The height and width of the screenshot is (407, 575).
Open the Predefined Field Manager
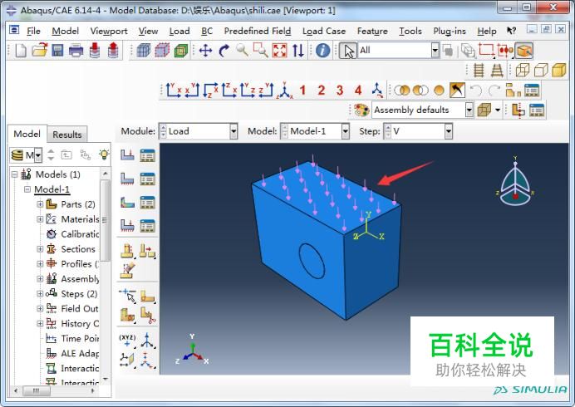(147, 203)
